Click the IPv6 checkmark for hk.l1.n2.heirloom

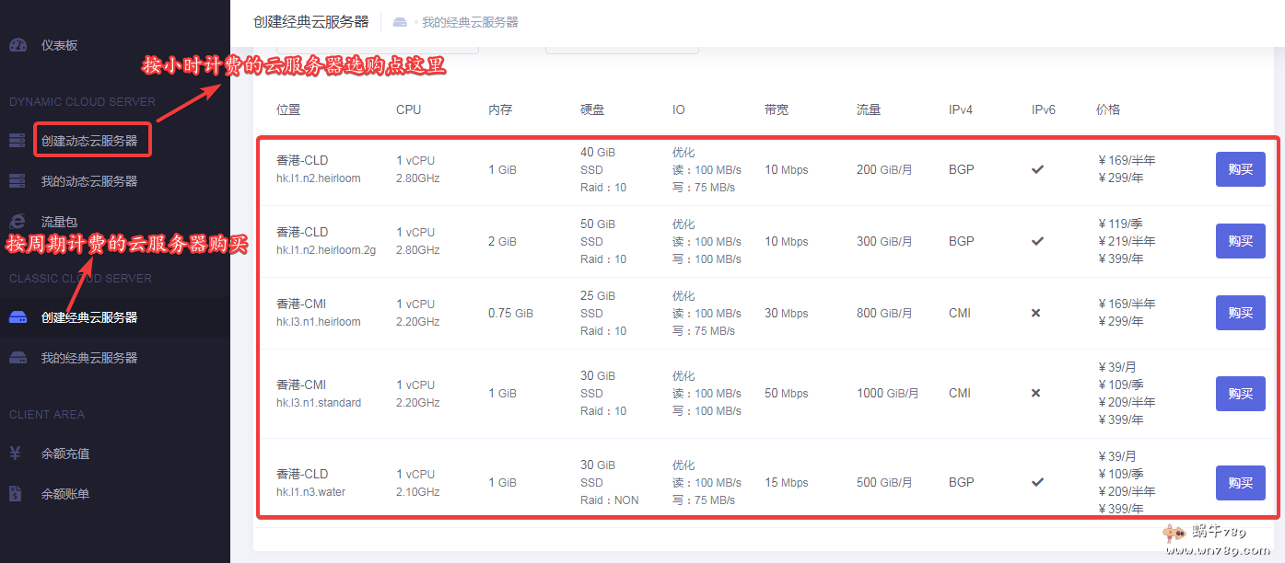coord(1038,169)
